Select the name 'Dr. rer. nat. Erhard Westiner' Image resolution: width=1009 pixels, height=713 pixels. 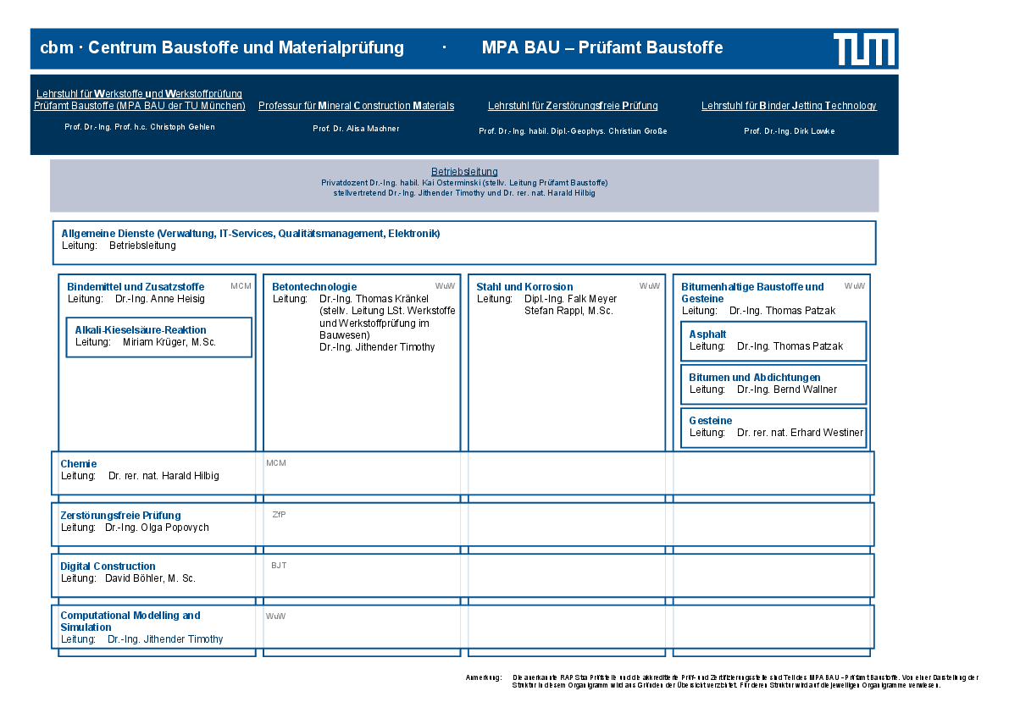pos(800,433)
